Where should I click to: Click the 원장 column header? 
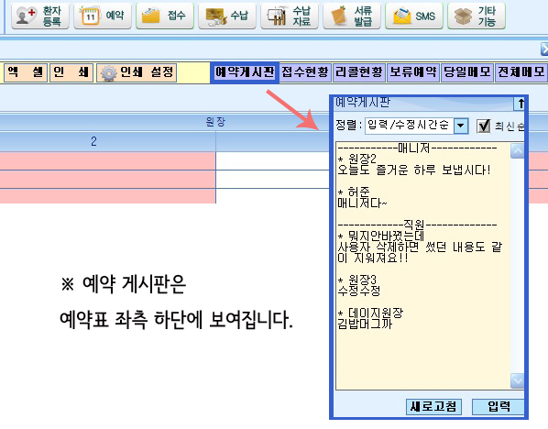tap(215, 122)
